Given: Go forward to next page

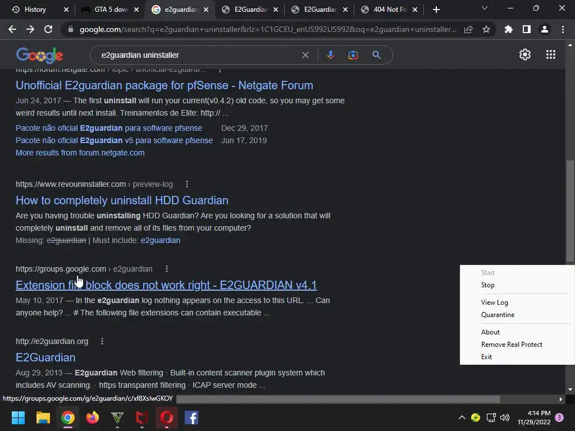Looking at the screenshot, I should pos(30,29).
